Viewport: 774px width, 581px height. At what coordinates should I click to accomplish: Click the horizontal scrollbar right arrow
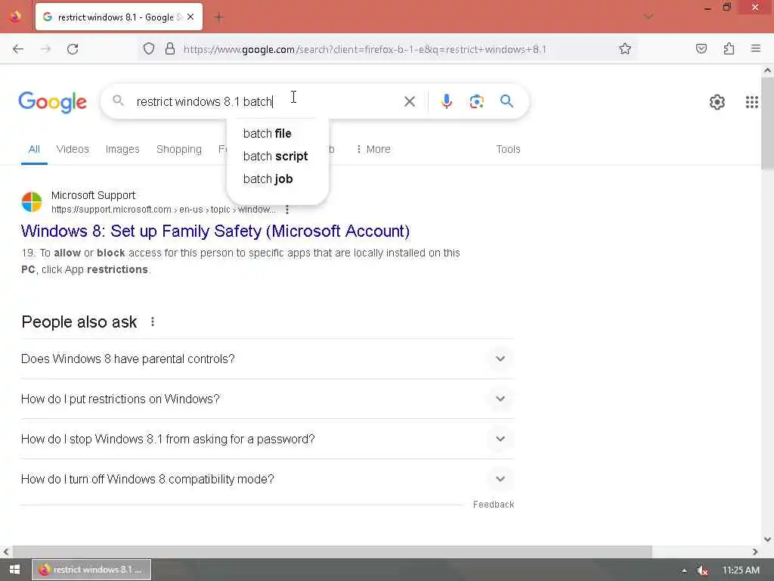coord(755,551)
